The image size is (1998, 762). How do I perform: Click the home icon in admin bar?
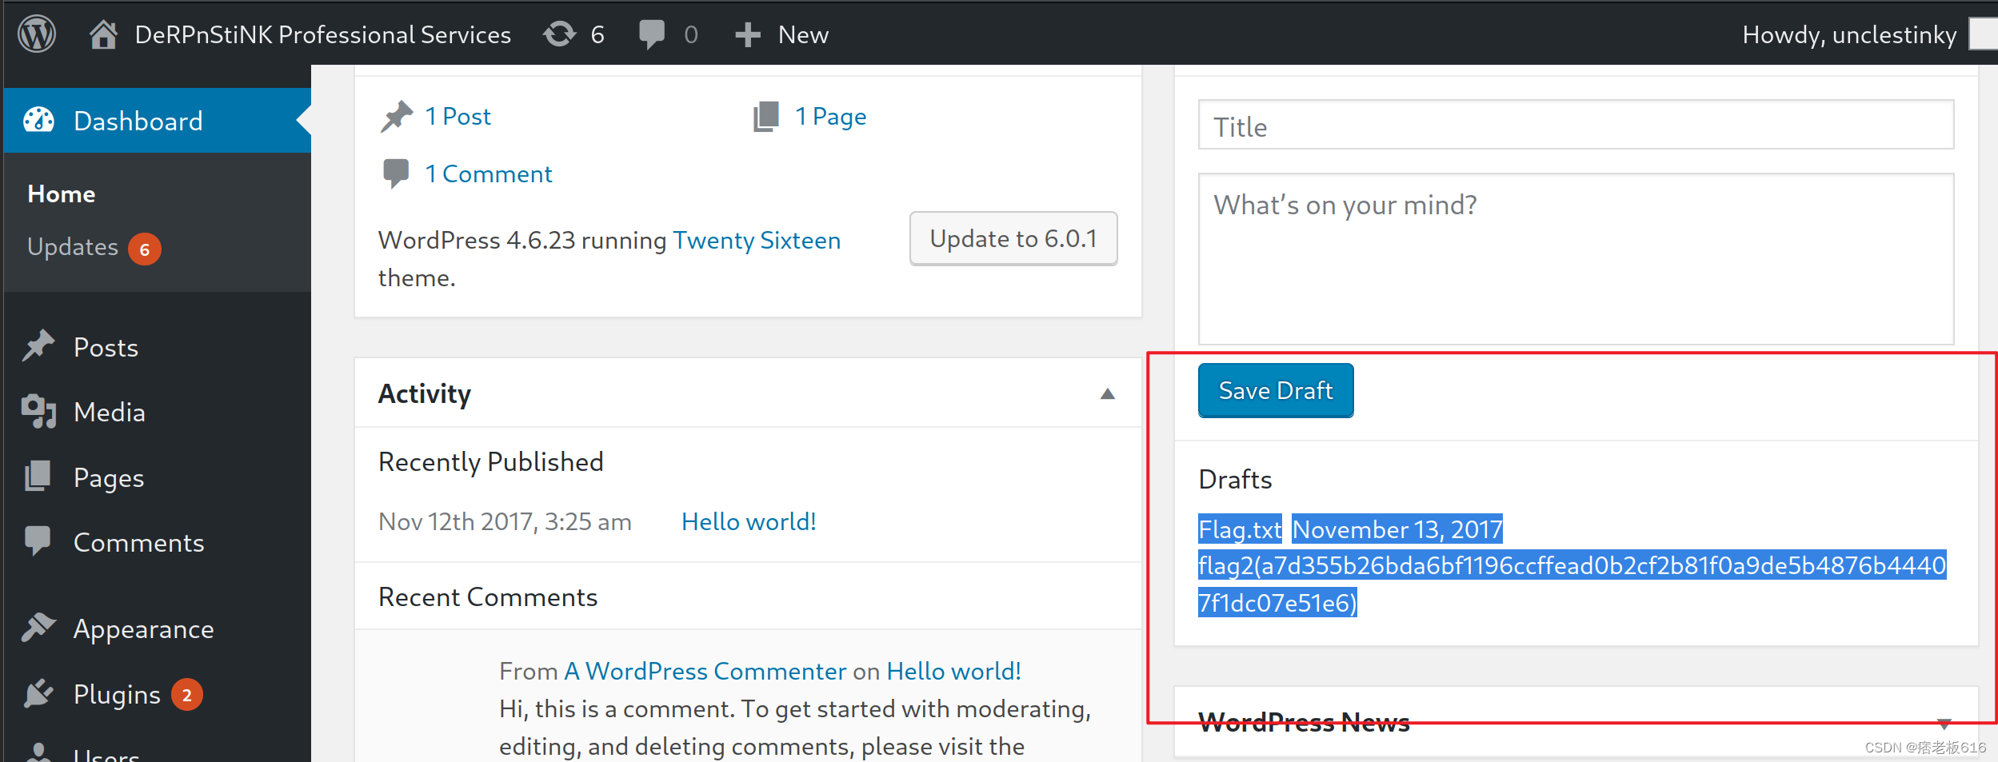click(x=103, y=34)
